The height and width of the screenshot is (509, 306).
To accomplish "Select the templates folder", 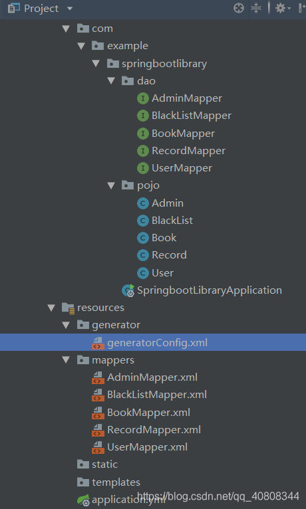I will point(116,482).
